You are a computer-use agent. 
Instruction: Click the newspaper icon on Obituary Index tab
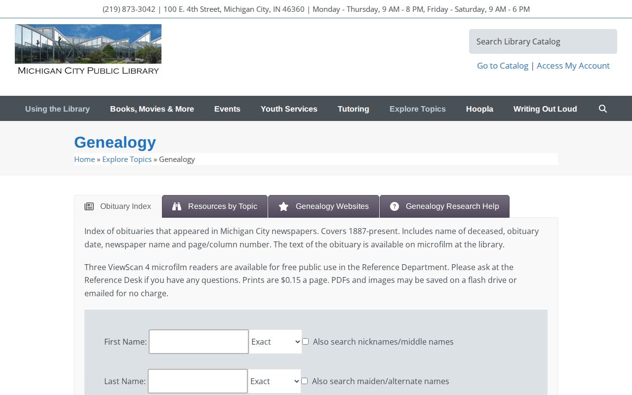coord(89,206)
